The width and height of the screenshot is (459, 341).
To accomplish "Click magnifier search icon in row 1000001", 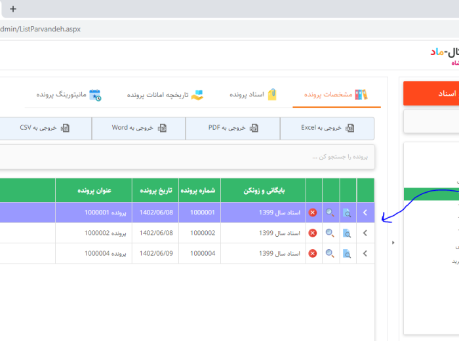I will (330, 212).
